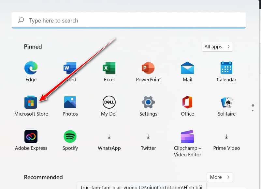Viewport: 261px width, 189px height.
Task: Click the Pinned section heading
Action: click(x=33, y=47)
